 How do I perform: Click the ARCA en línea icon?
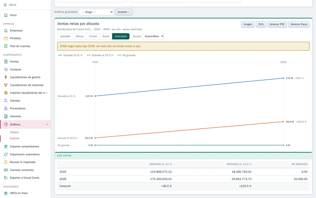pyautogui.click(x=6, y=193)
